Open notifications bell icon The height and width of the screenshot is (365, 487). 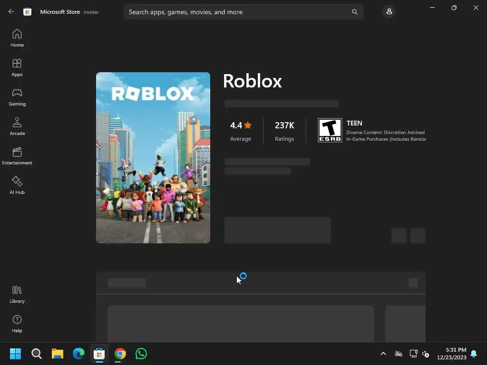(474, 354)
